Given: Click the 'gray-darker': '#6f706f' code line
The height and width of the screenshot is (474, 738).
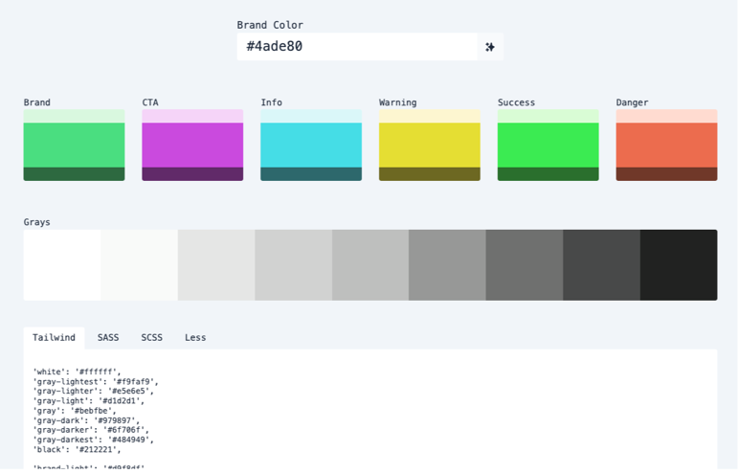Looking at the screenshot, I should coord(91,430).
